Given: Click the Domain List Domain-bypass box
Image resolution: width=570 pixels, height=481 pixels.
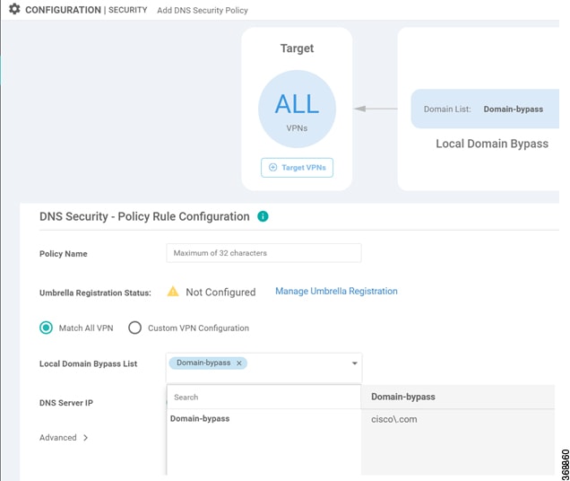Looking at the screenshot, I should tap(485, 109).
